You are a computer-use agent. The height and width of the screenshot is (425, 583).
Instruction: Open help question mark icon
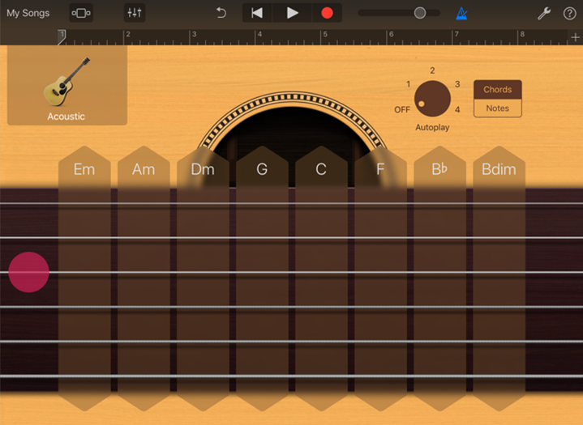pyautogui.click(x=569, y=14)
